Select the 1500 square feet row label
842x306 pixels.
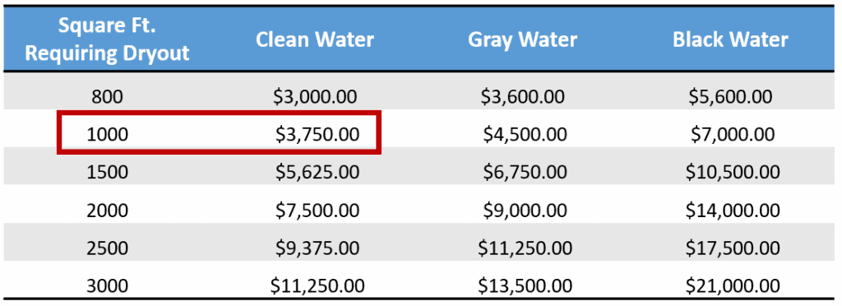coord(107,172)
